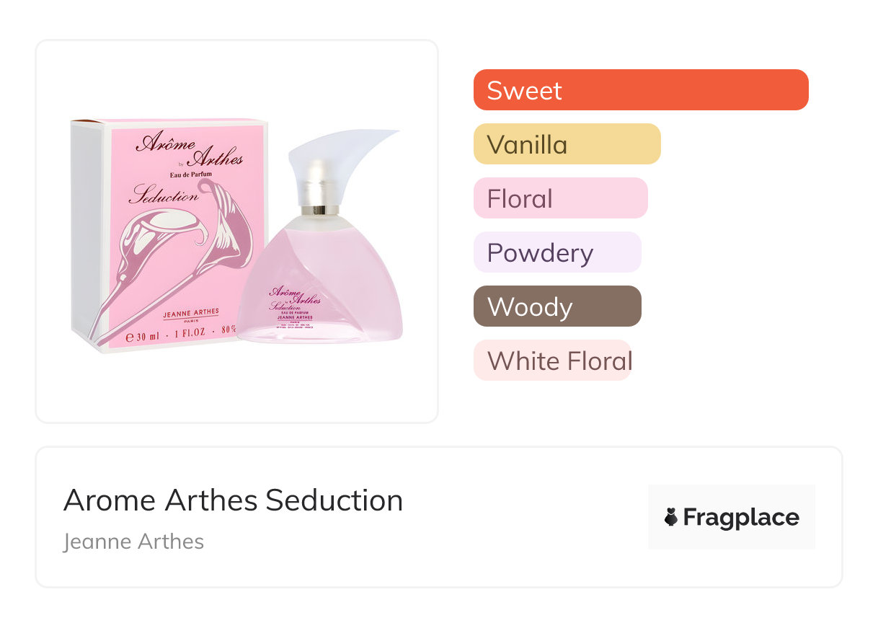This screenshot has height=623, width=878.
Task: Select the brown Woody accord bar
Action: click(x=556, y=306)
